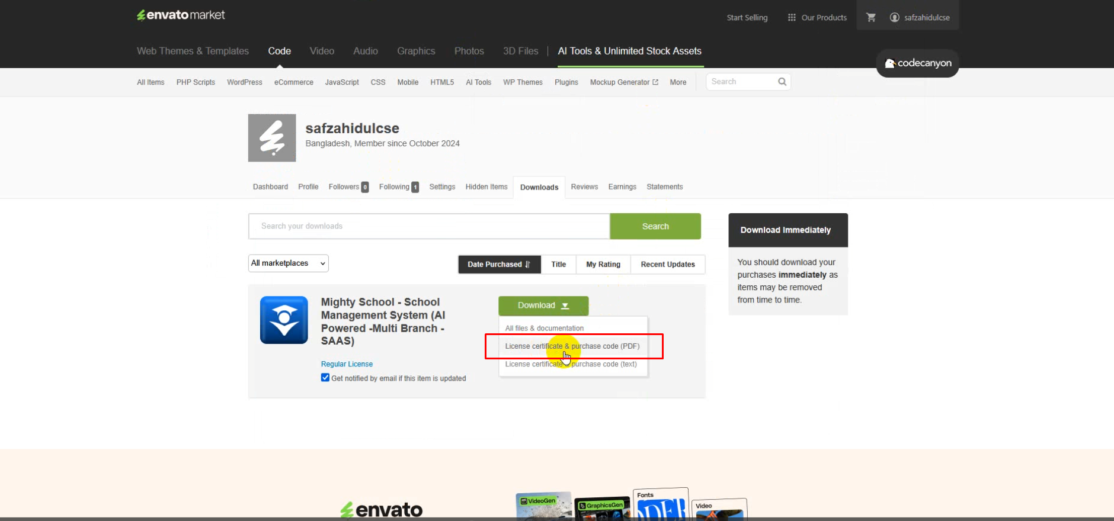Uncheck the email notification checkbox
The width and height of the screenshot is (1114, 521).
click(325, 378)
